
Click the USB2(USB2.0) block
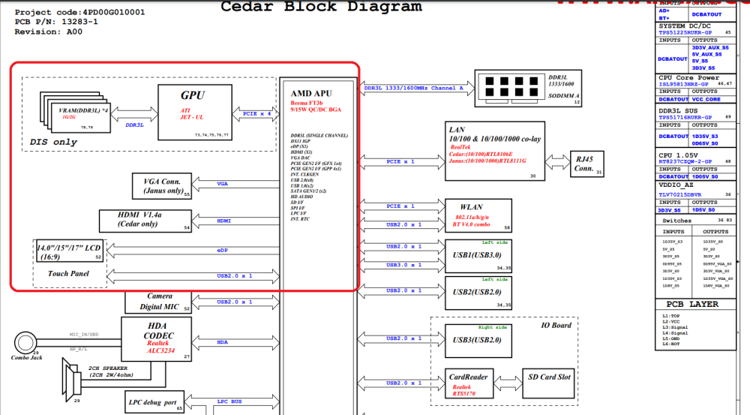pos(478,293)
